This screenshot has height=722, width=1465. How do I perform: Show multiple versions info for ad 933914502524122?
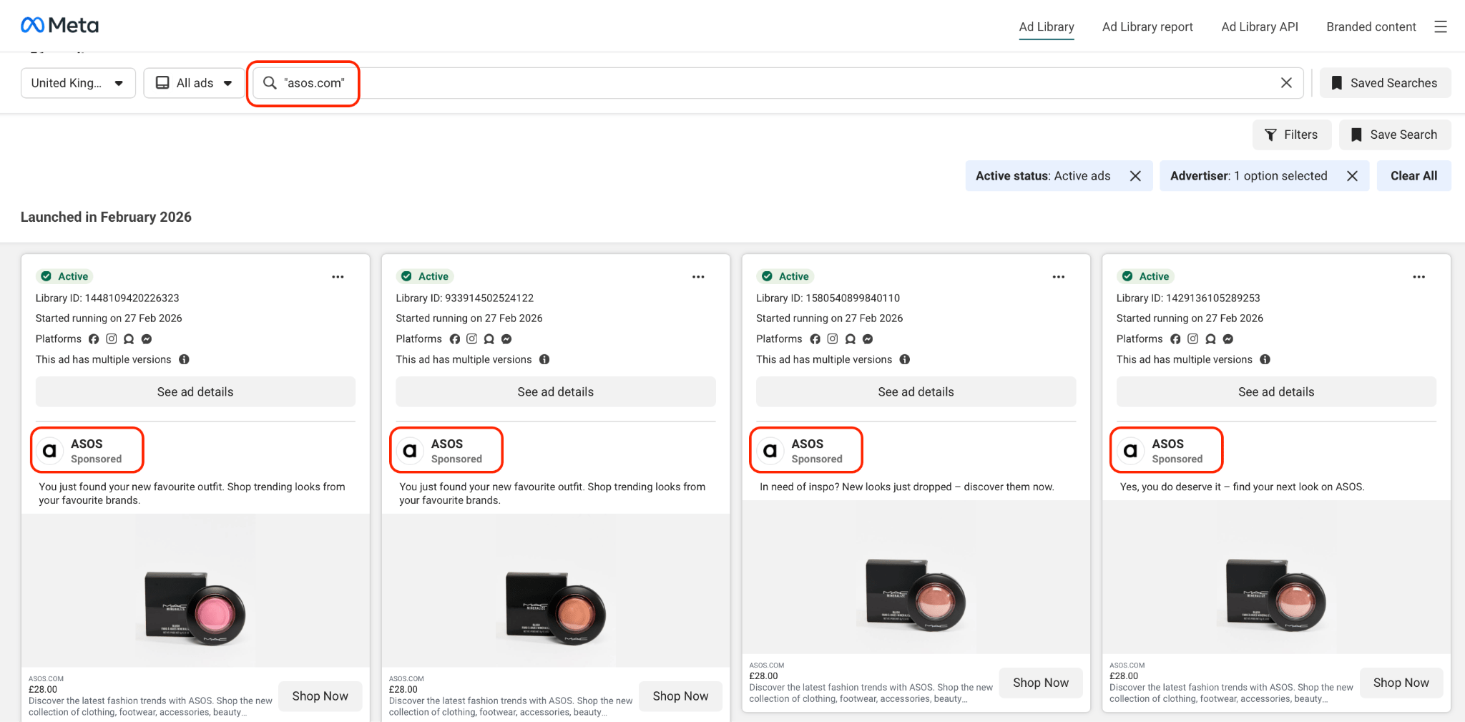click(x=544, y=359)
